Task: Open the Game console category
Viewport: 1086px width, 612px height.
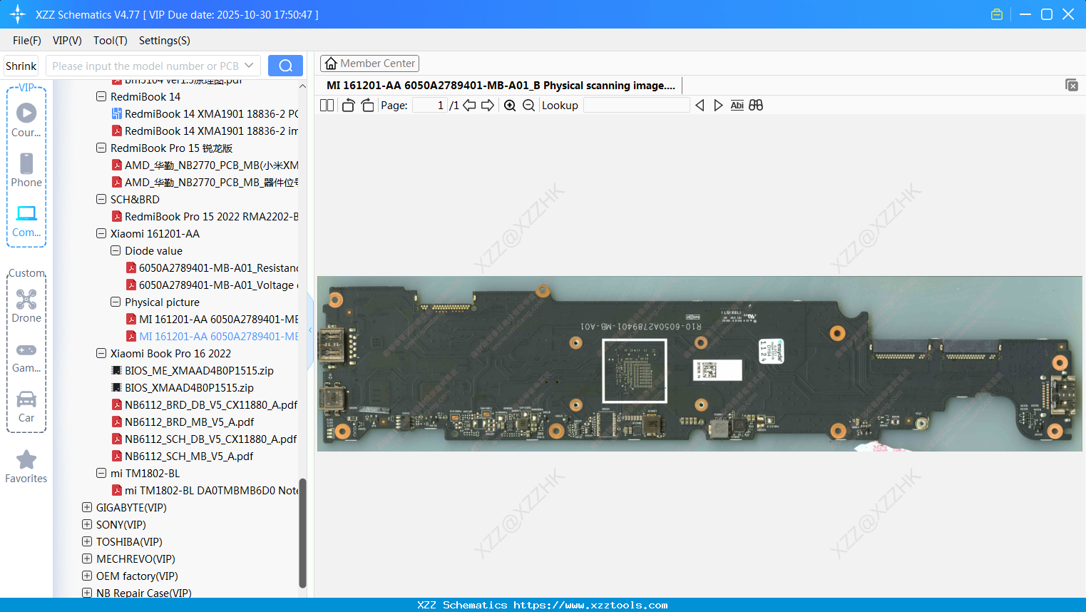Action: tap(26, 357)
